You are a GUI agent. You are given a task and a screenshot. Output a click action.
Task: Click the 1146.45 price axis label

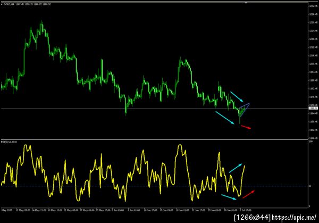click(x=313, y=138)
